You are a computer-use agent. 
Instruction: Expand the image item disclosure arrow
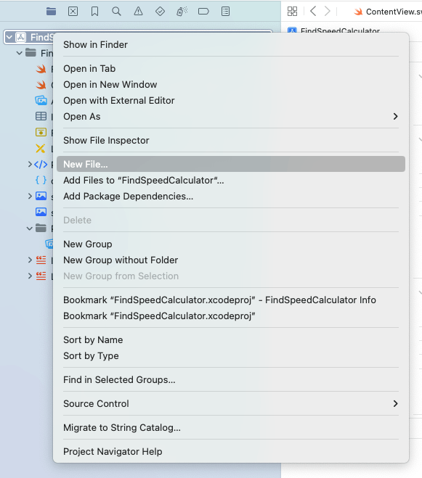(x=30, y=196)
